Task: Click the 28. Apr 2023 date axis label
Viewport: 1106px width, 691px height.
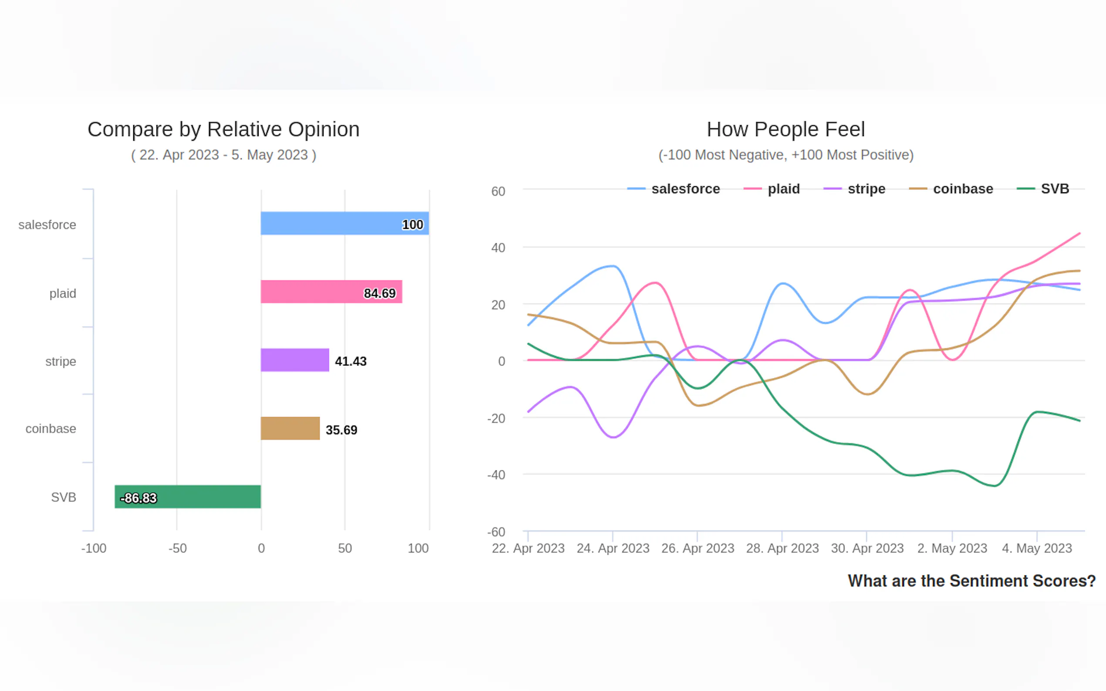Action: click(782, 548)
